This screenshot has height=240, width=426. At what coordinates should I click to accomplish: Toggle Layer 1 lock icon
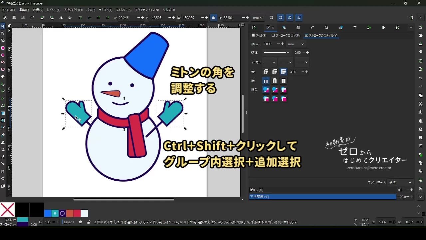click(x=88, y=222)
